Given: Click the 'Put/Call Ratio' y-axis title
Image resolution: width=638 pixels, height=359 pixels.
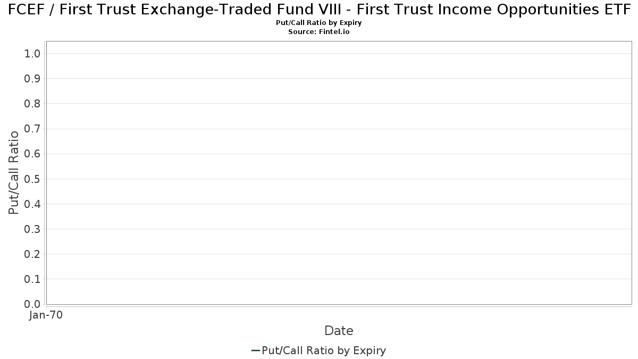Looking at the screenshot, I should (14, 172).
